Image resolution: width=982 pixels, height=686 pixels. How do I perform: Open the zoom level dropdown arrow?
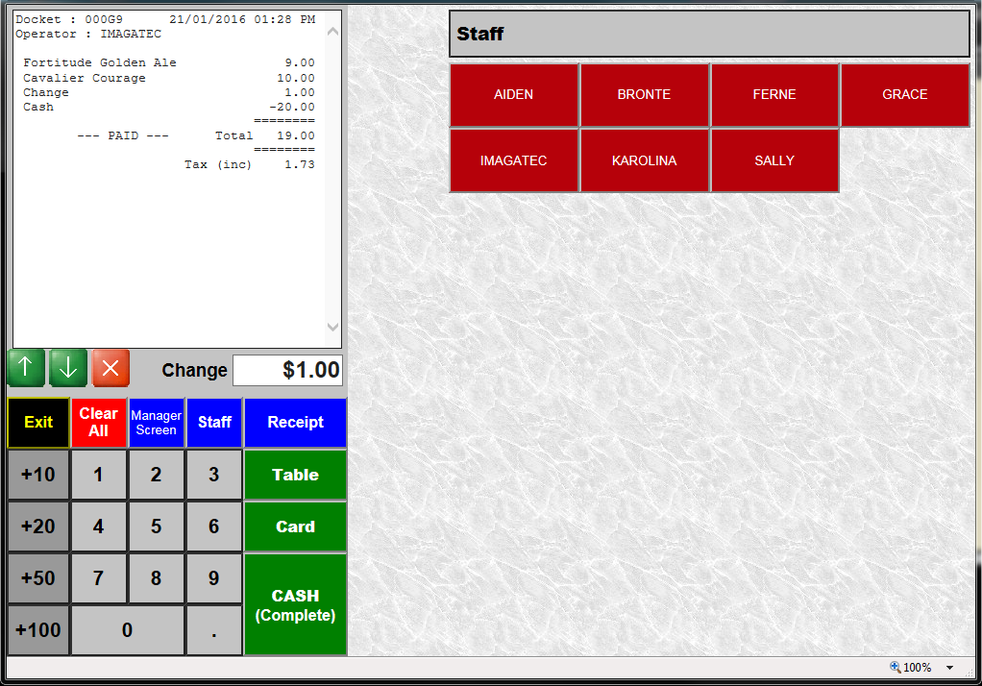click(x=949, y=668)
